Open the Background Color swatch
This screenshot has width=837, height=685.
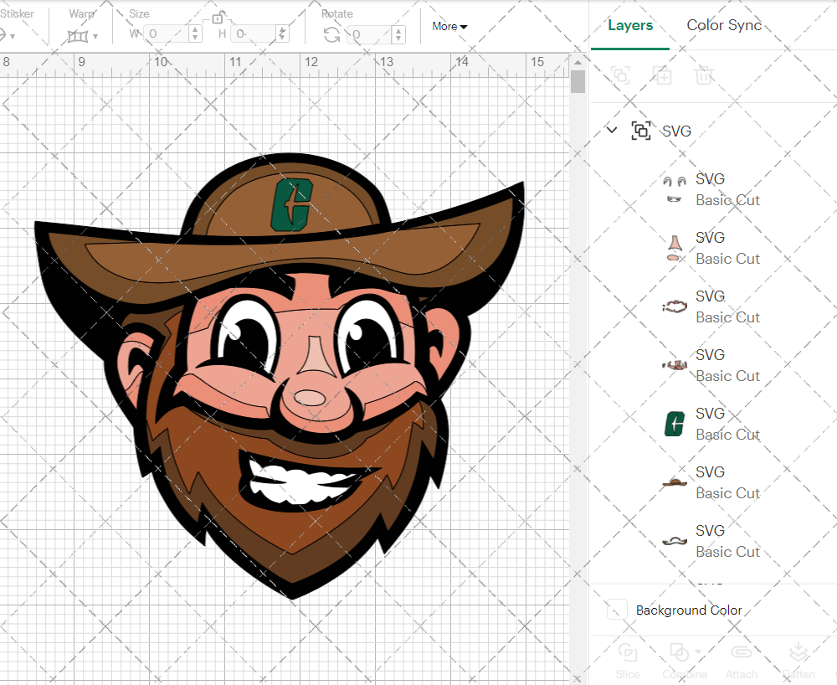pos(616,610)
